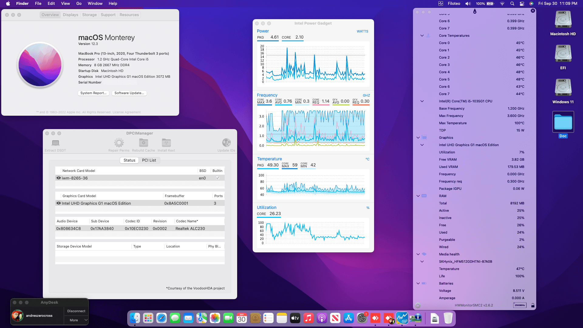The height and width of the screenshot is (328, 583).
Task: Collapse Intel UHD Graphics G1 macOS Edition subgroup
Action: (x=422, y=145)
